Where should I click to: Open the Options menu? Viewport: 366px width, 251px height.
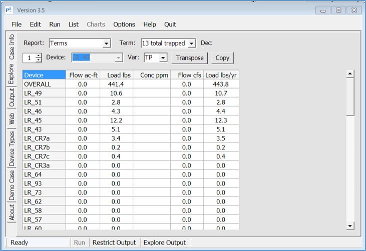[x=124, y=24]
